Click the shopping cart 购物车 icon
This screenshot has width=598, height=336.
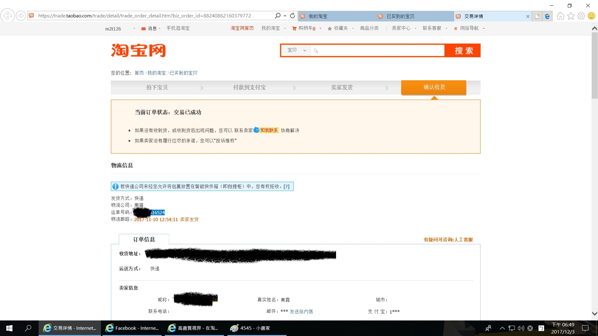[294, 28]
